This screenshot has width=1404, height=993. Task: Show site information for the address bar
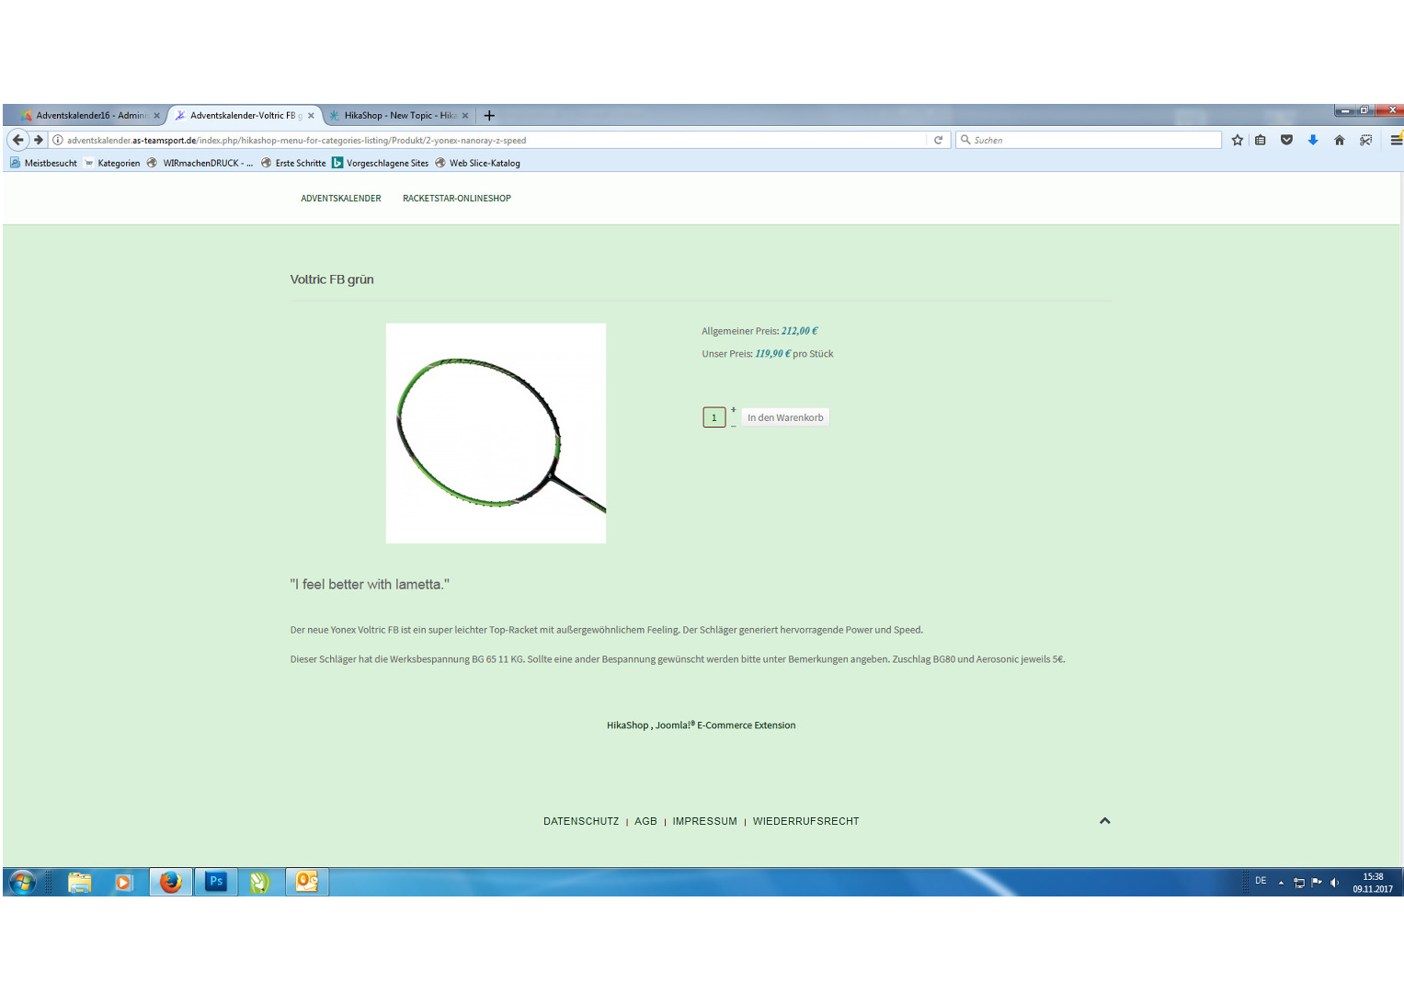point(57,140)
